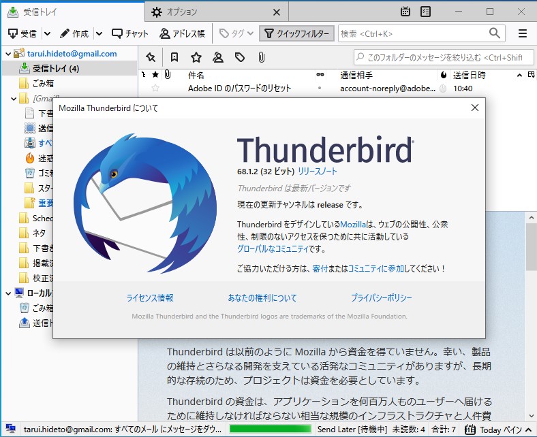Toggle the contacts filter icon
This screenshot has width=537, height=437.
click(218, 57)
